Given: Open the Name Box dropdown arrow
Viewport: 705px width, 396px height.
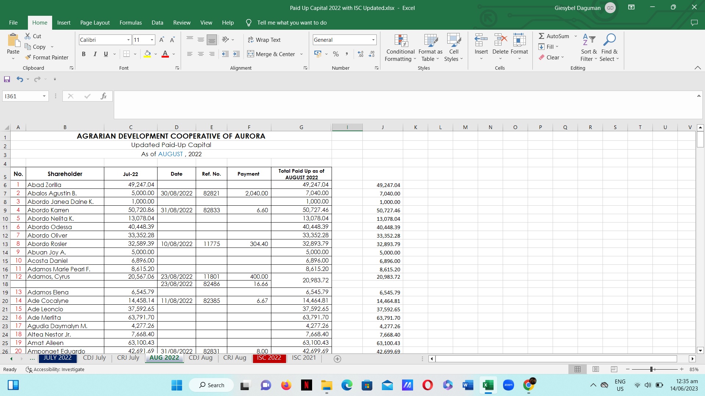Looking at the screenshot, I should point(44,96).
